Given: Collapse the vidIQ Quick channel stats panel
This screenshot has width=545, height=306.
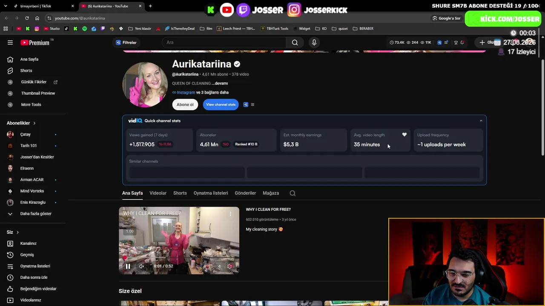Looking at the screenshot, I should pyautogui.click(x=481, y=121).
